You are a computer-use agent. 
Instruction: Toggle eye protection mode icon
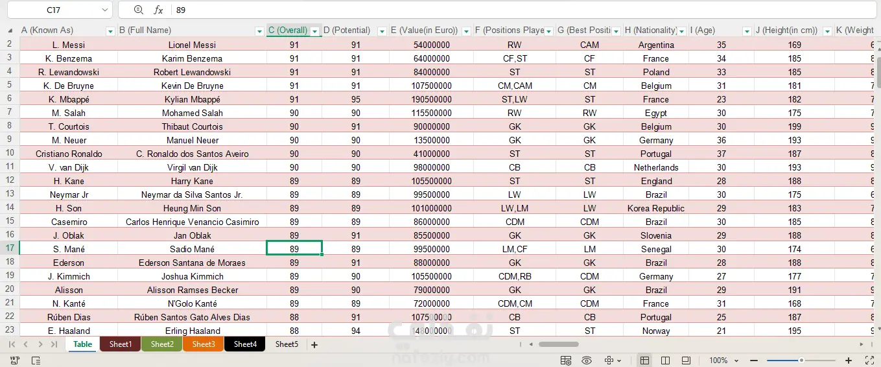pyautogui.click(x=587, y=361)
